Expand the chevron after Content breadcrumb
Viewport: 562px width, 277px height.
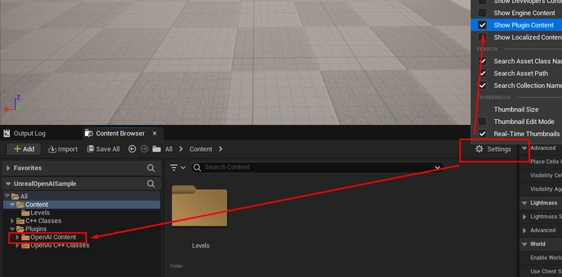coord(220,149)
